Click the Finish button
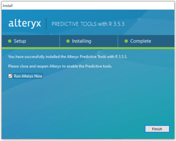 click(x=157, y=129)
